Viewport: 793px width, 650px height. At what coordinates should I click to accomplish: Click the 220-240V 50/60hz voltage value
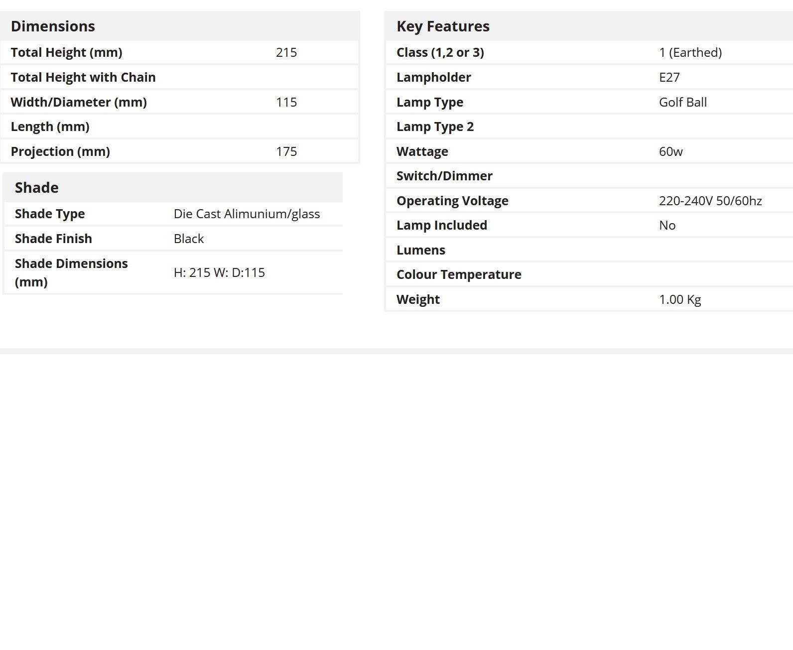tap(710, 201)
